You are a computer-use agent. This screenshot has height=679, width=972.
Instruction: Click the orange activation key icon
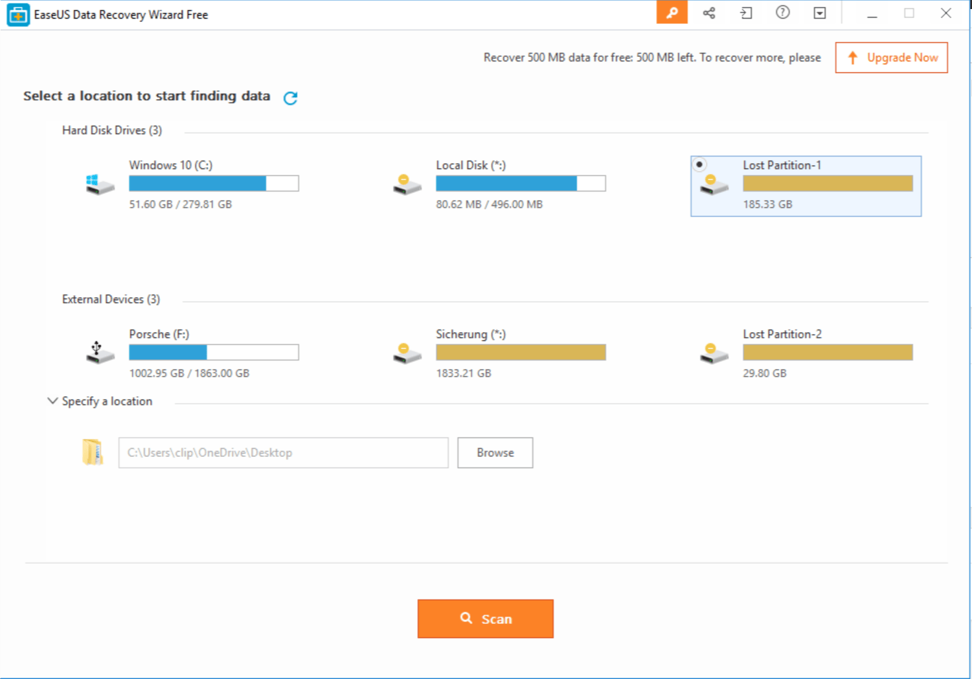coord(672,13)
